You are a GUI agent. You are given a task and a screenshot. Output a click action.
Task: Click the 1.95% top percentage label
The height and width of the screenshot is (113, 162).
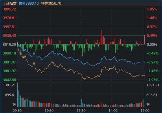(x=152, y=9)
